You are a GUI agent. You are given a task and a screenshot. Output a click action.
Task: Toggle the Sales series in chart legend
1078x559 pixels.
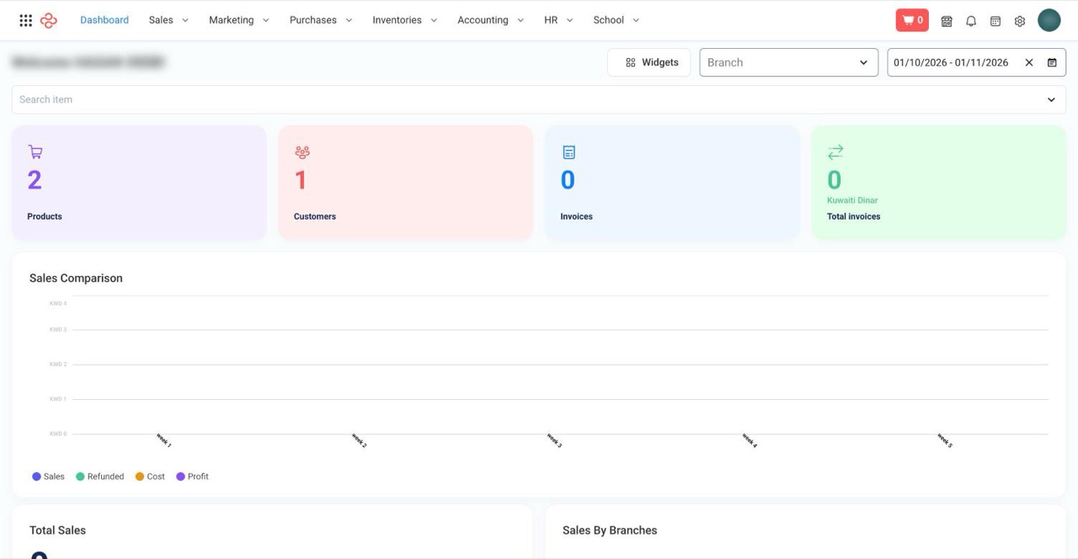49,476
